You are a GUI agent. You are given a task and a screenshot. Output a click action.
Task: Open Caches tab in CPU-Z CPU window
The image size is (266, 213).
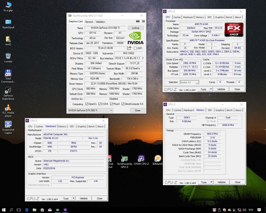177,17
